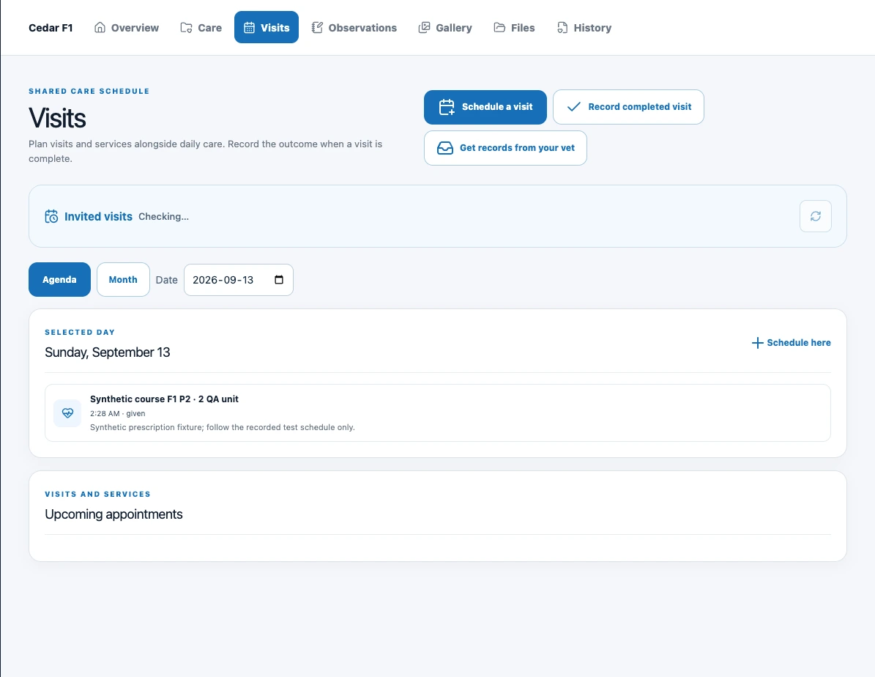Open the Overview tab
The height and width of the screenshot is (677, 875).
126,27
